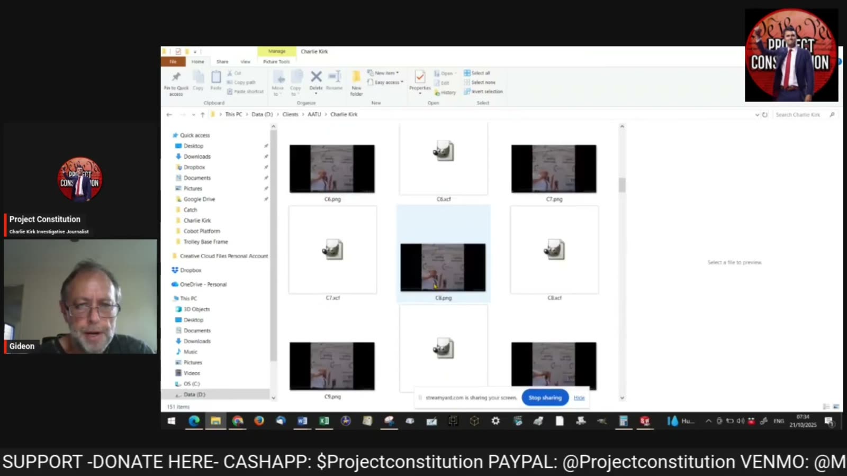This screenshot has width=847, height=476.
Task: Open Excel from the taskbar
Action: tap(324, 420)
